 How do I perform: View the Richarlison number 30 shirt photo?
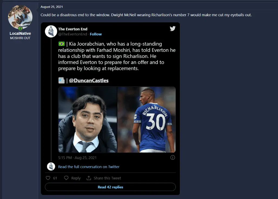[147, 120]
